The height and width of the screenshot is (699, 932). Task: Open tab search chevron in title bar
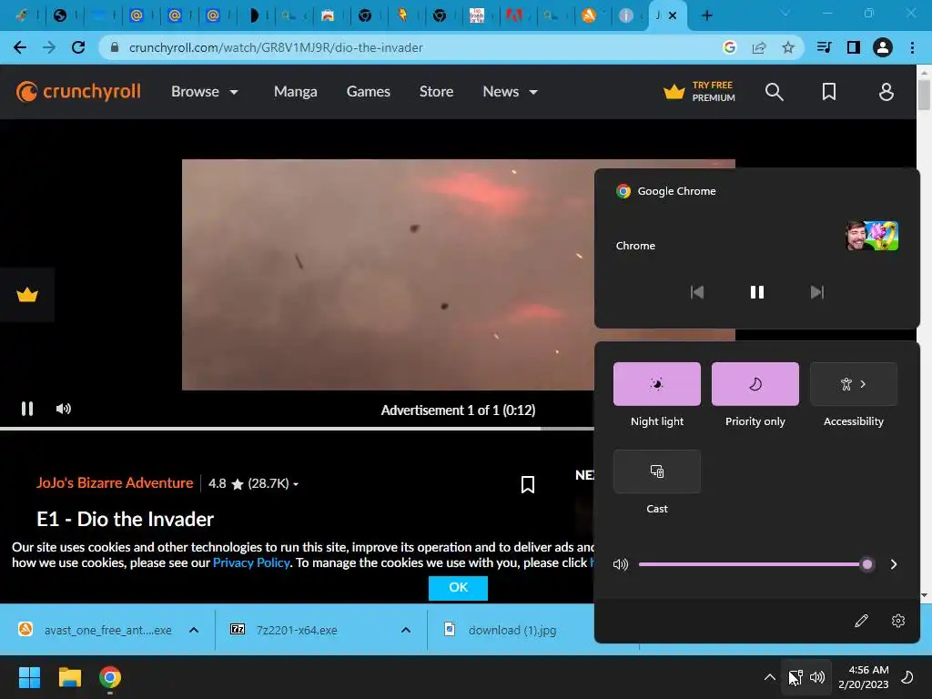click(785, 13)
